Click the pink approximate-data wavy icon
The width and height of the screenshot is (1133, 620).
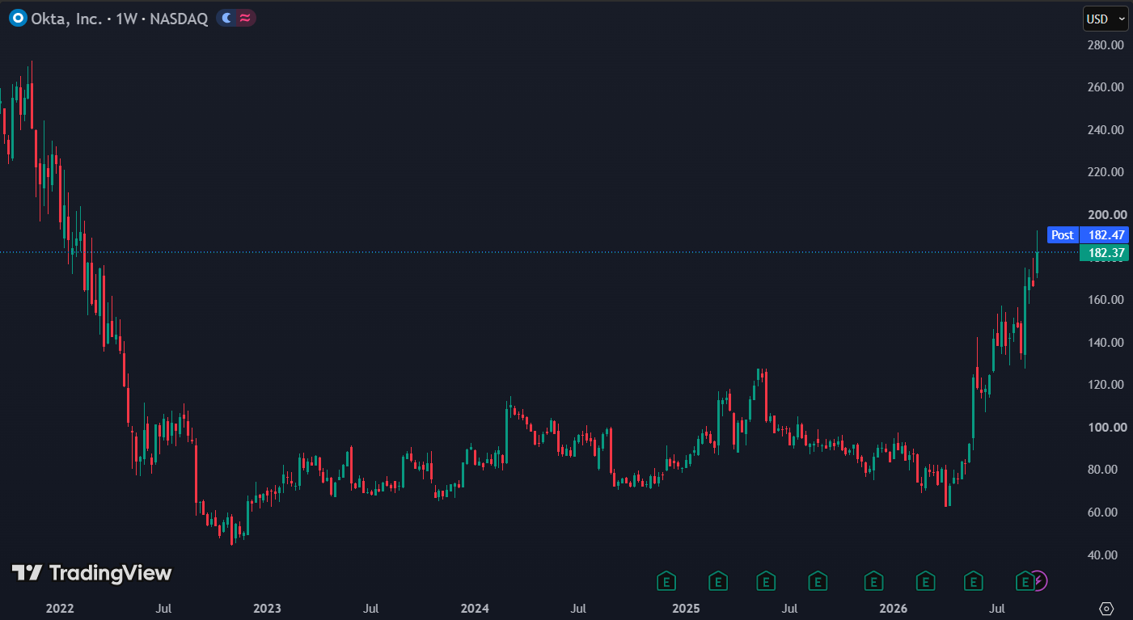point(245,18)
